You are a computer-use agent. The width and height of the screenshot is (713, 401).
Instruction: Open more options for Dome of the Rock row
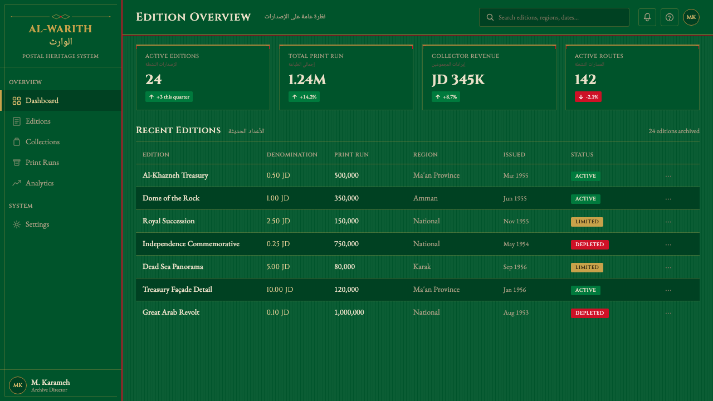[668, 199]
